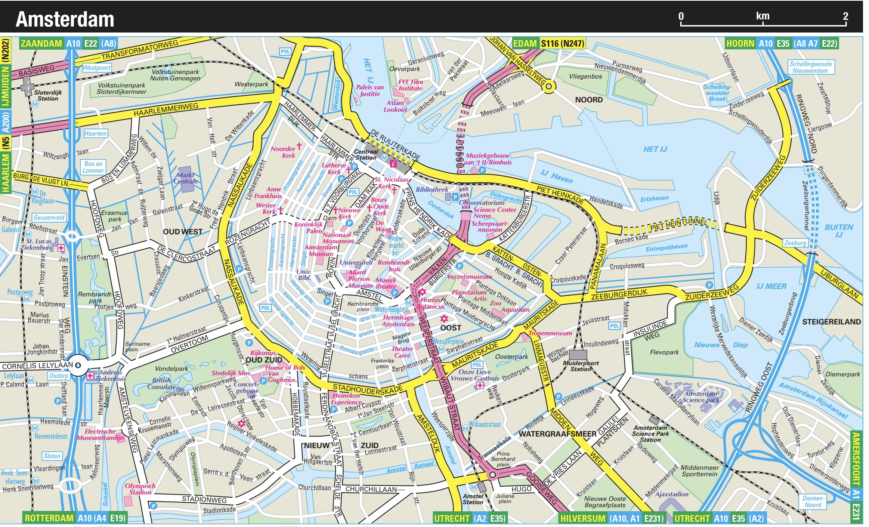Click the ZAANDAM direction label
Screen dimensions: 869x527
coord(41,44)
